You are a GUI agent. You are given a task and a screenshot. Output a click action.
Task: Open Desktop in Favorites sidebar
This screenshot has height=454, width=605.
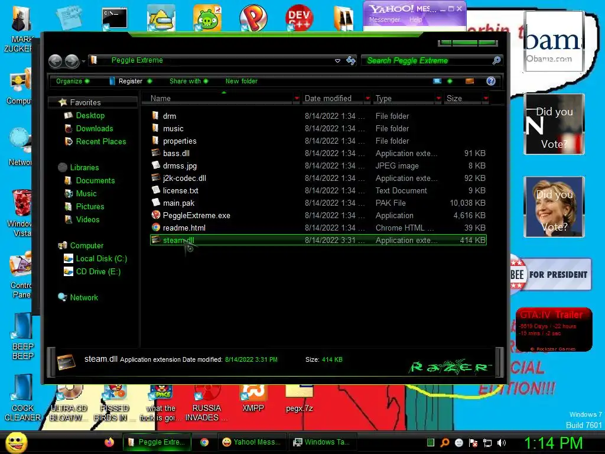click(90, 115)
